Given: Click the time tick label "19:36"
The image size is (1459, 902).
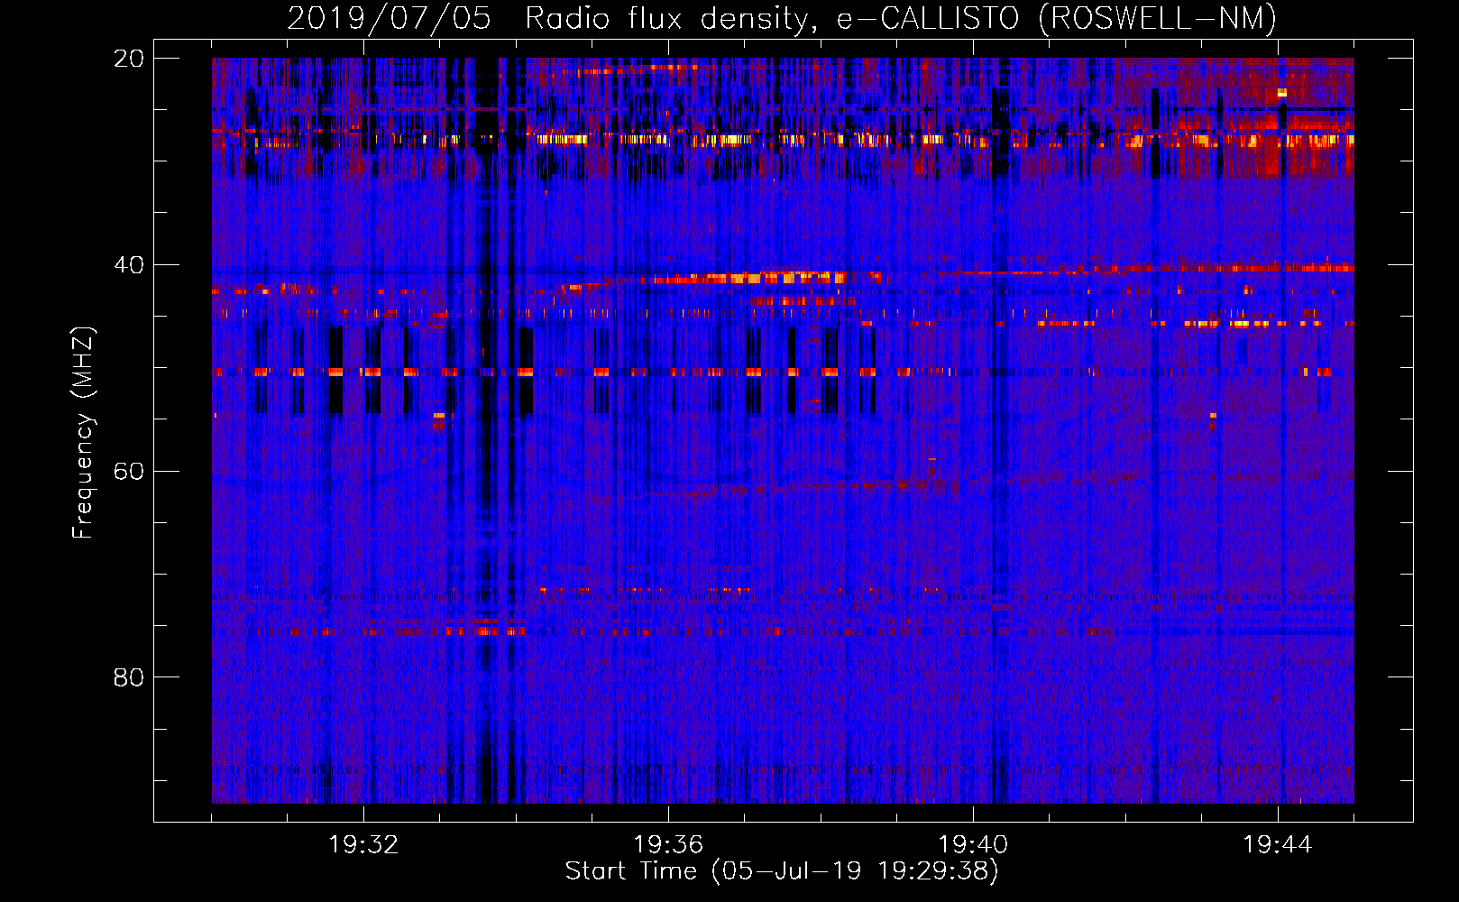Looking at the screenshot, I should tap(668, 845).
